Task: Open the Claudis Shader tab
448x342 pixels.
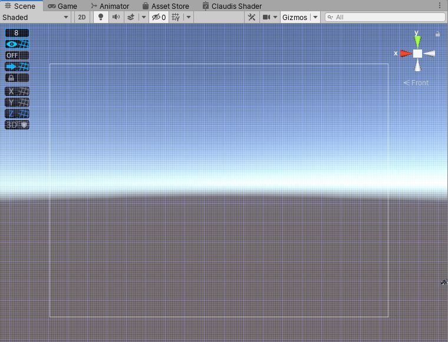Action: [x=232, y=6]
